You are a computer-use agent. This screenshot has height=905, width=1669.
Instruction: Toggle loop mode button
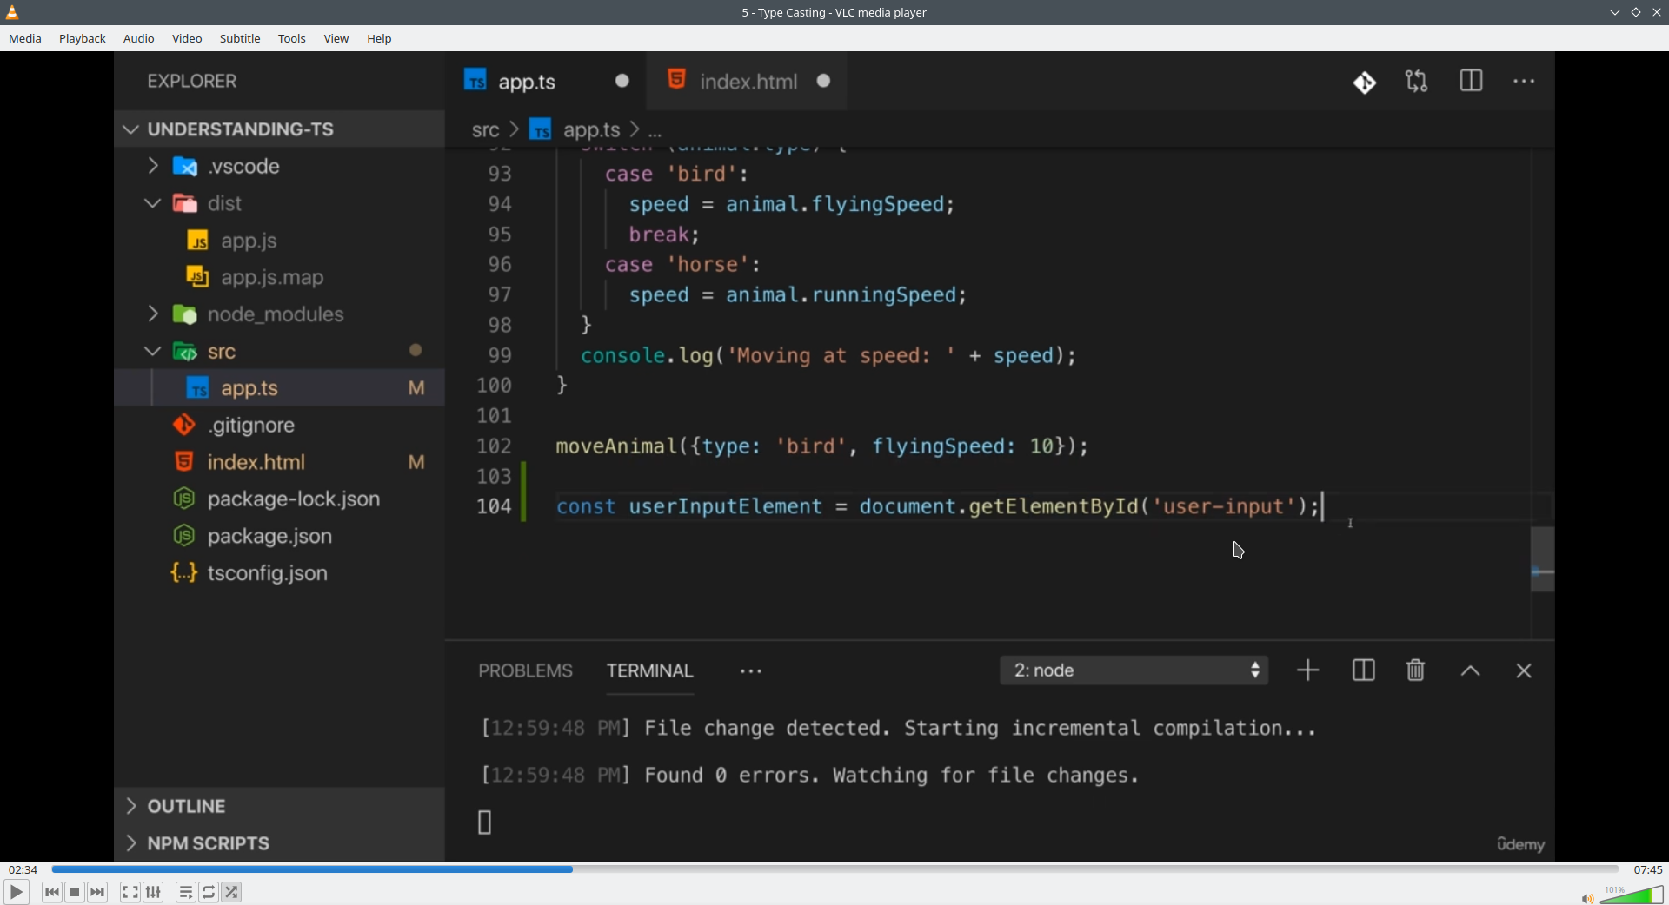click(x=209, y=892)
